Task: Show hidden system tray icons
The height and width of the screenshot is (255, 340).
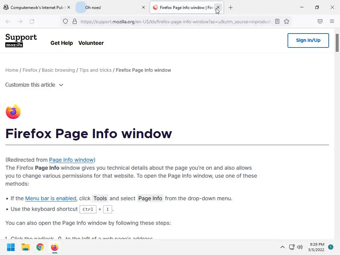Action: [x=282, y=247]
